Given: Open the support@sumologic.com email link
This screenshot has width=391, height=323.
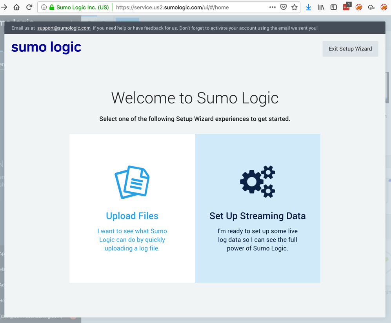Looking at the screenshot, I should tap(64, 28).
